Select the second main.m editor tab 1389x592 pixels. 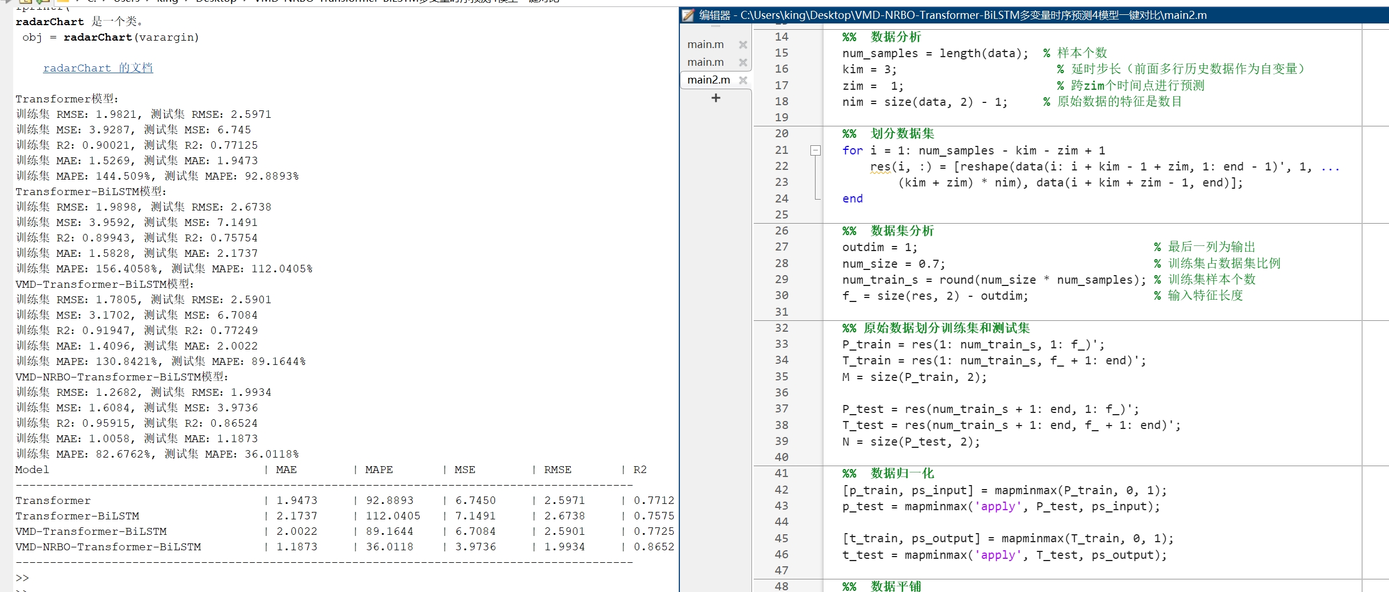[705, 62]
